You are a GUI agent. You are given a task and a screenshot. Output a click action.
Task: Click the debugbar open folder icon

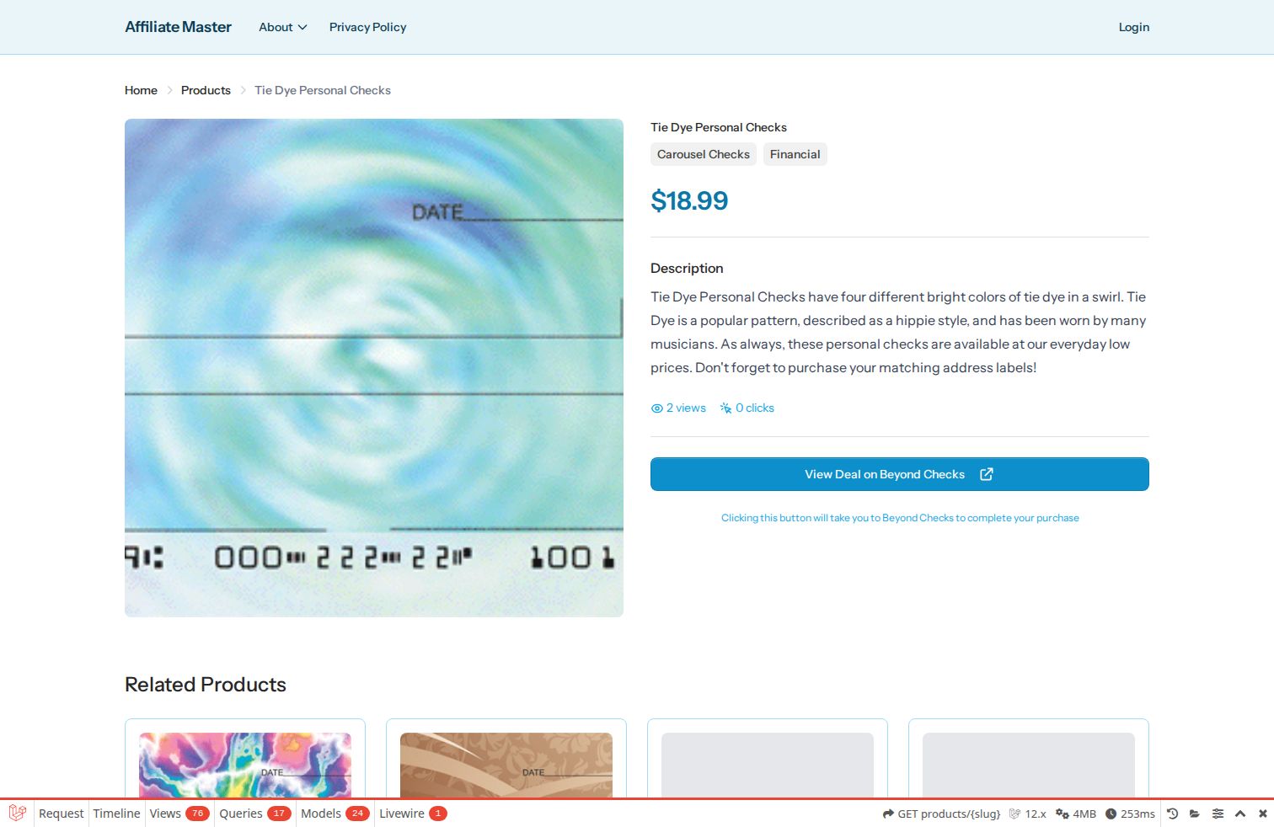coord(1195,814)
